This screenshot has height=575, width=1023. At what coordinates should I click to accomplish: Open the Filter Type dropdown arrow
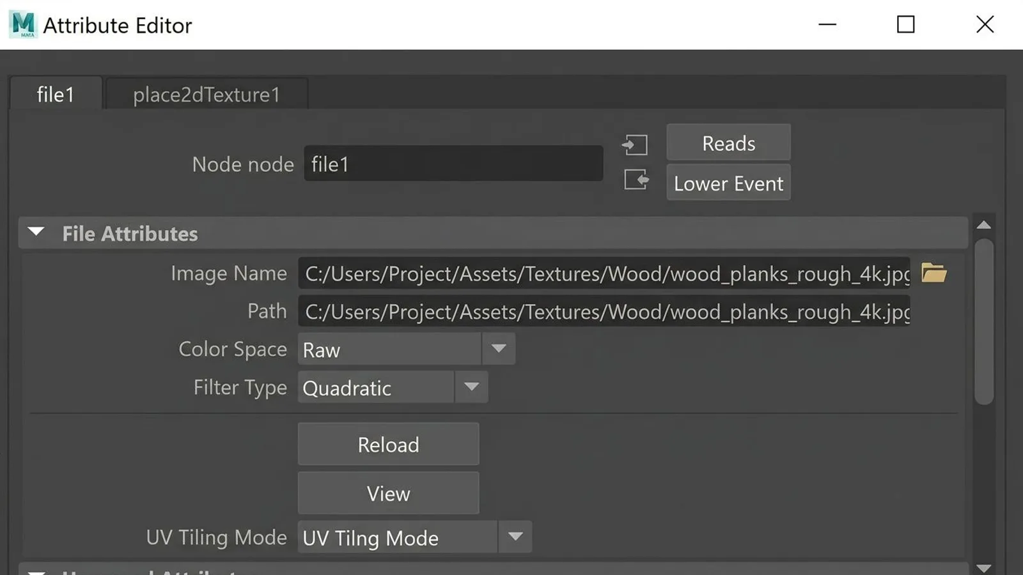[x=471, y=387]
